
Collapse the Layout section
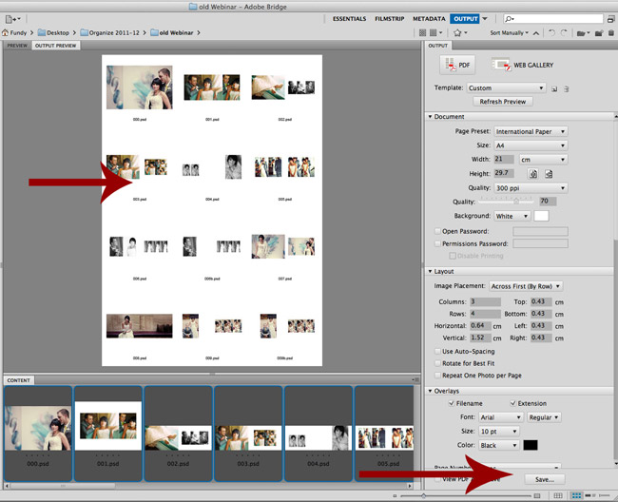(x=430, y=272)
